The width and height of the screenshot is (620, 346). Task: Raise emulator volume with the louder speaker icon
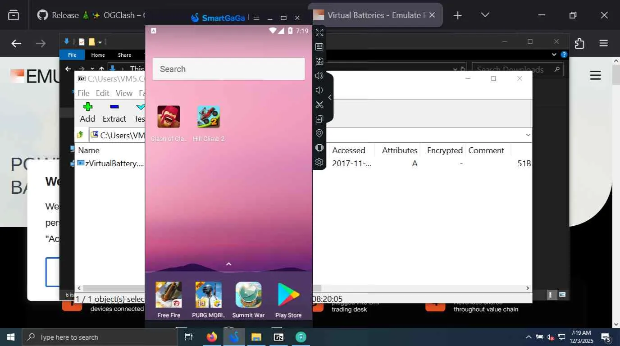point(319,76)
